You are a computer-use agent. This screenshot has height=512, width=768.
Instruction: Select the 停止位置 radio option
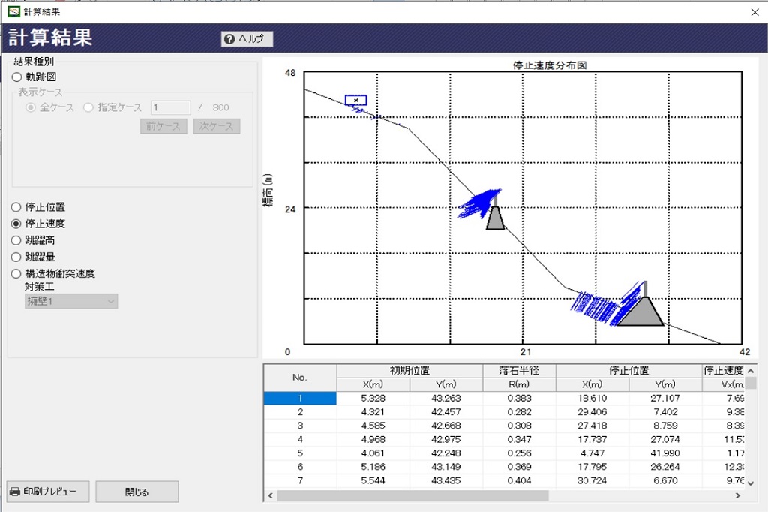pos(16,207)
